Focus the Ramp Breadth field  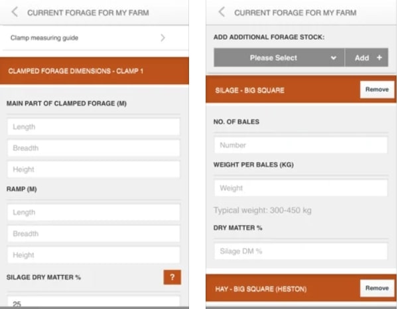94,233
